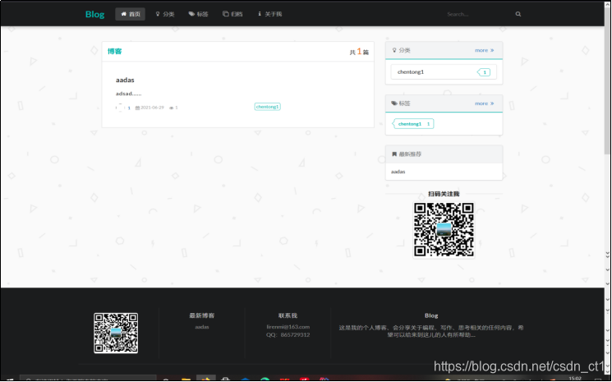Click the 2021-06-29 post date
This screenshot has width=612, height=382.
[152, 108]
